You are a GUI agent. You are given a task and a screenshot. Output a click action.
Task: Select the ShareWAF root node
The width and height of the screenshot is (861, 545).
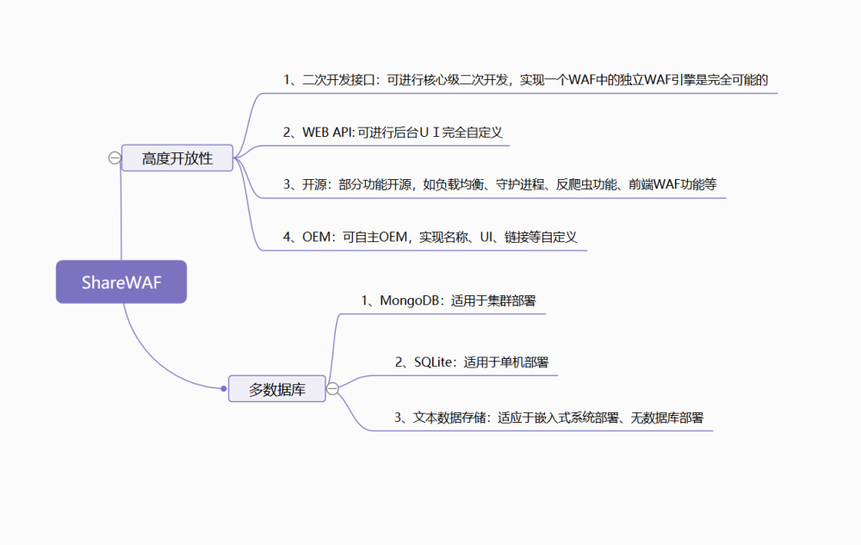[x=121, y=282]
